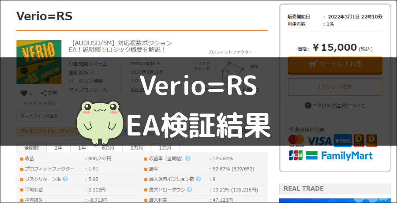
Task: Click help icon next to 収益率(全期間)
Action: (x=188, y=158)
